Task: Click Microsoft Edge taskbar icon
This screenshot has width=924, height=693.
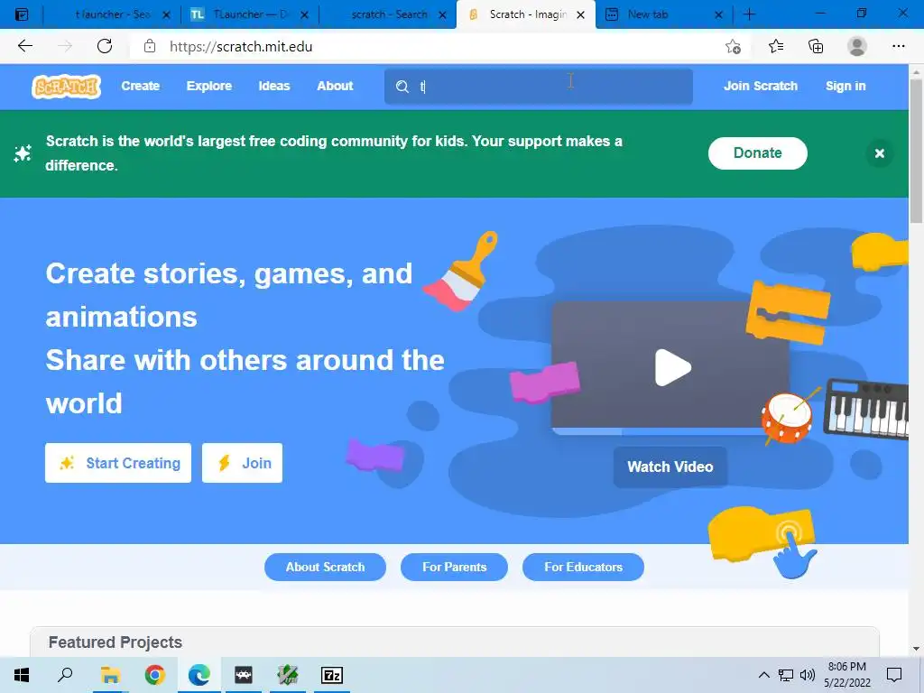Action: click(199, 675)
